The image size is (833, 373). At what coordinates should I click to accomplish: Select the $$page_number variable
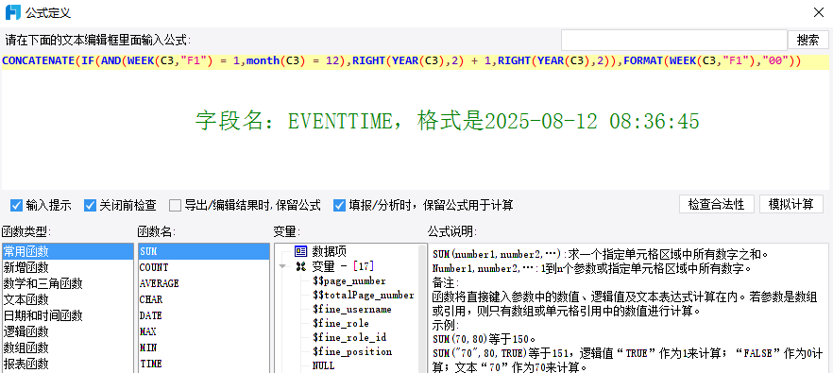[349, 280]
